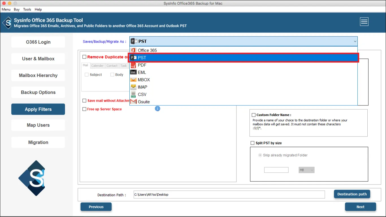Collapse the Saves/Backup/Migrate As dropdown arrow
The height and width of the screenshot is (217, 386).
[x=355, y=42]
